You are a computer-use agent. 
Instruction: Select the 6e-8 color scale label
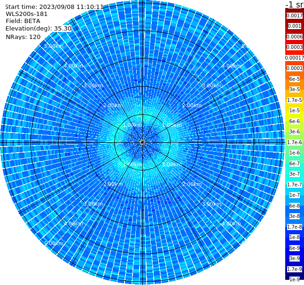coord(295,206)
